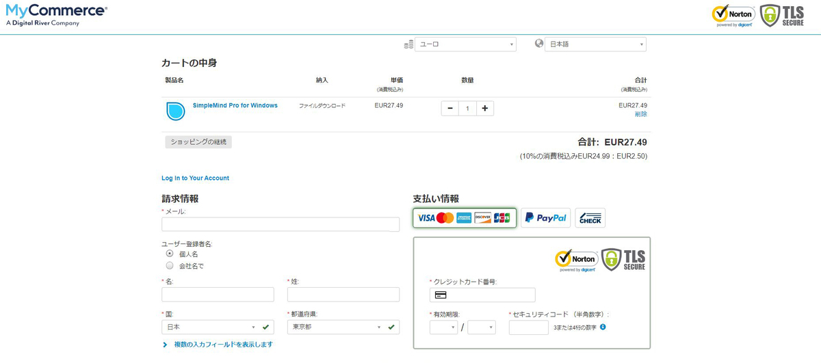
Task: Click the 支払い情報 heading
Action: coord(436,198)
